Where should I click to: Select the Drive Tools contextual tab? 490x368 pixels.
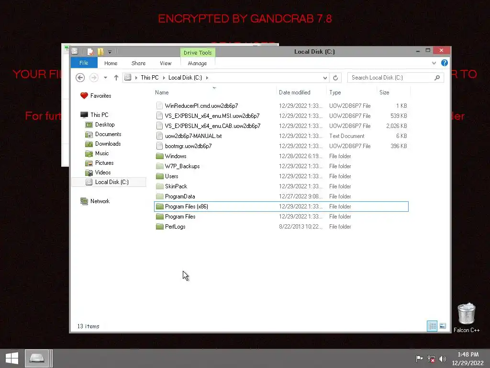tap(198, 52)
